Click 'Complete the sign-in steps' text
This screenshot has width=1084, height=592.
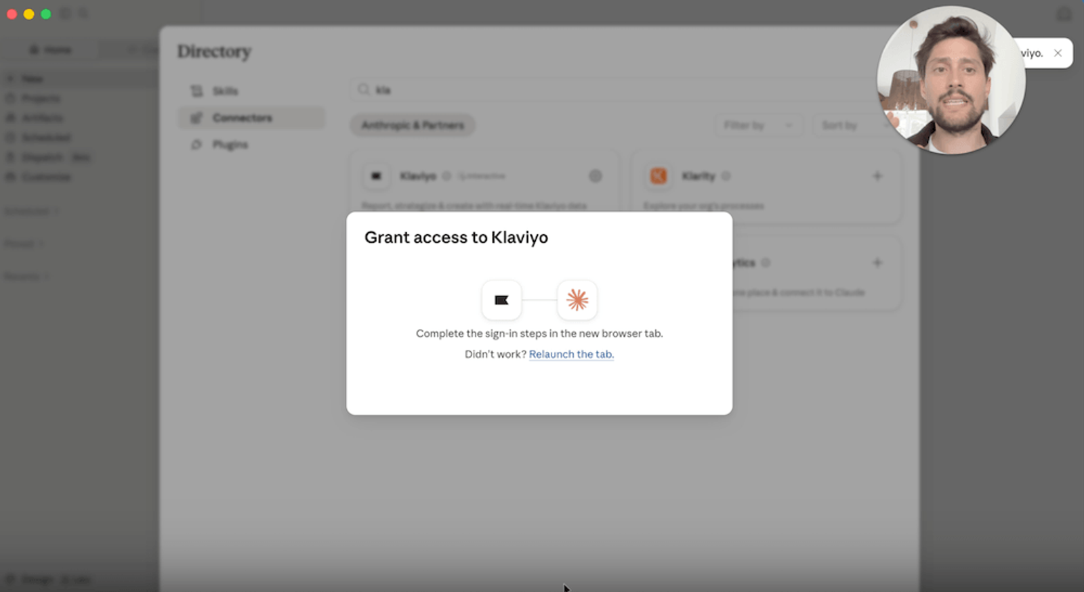(x=539, y=334)
